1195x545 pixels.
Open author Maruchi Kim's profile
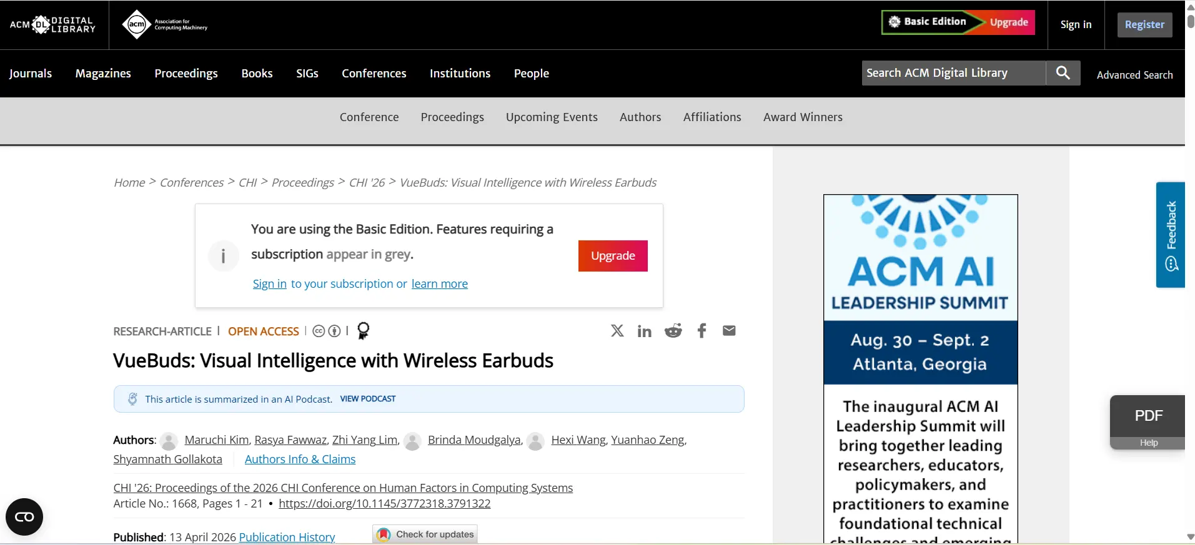click(217, 440)
